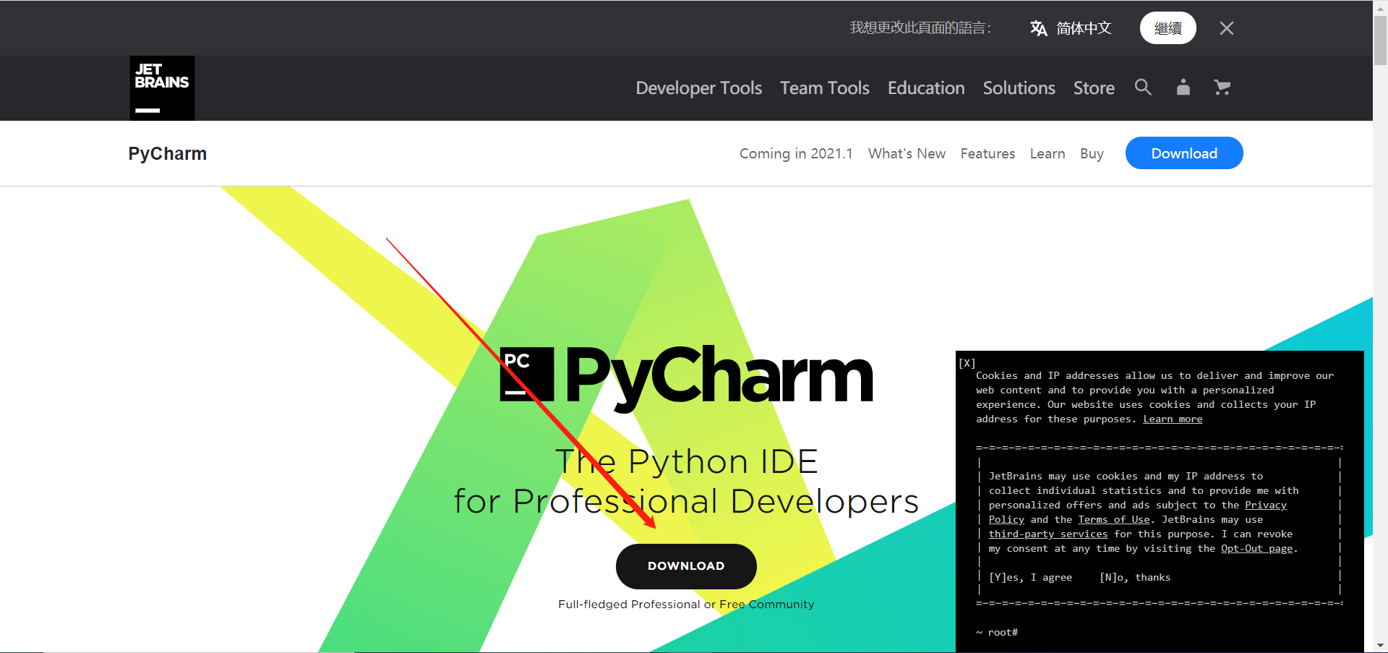Screen dimensions: 1388x653
Task: Open What's New page
Action: 907,153
